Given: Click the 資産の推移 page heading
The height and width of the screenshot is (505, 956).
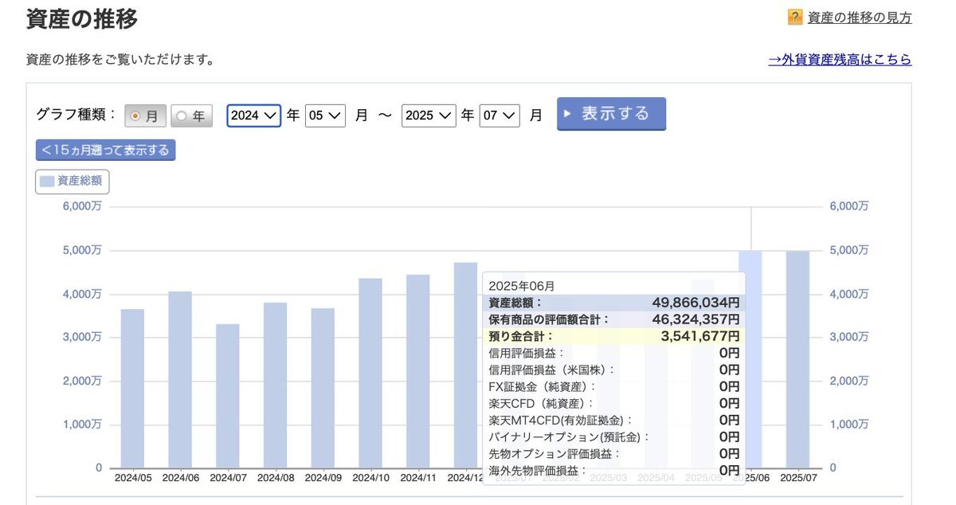Looking at the screenshot, I should click(82, 18).
